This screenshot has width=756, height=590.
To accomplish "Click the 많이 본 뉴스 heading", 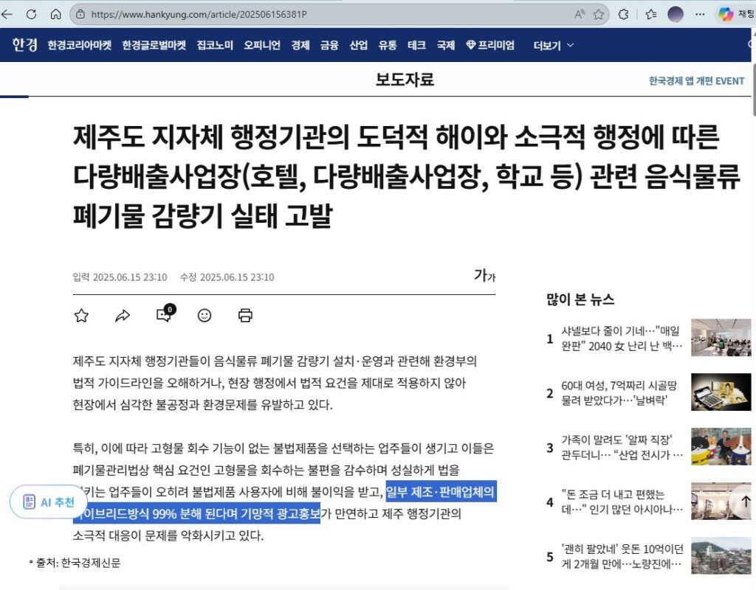I will pyautogui.click(x=580, y=299).
